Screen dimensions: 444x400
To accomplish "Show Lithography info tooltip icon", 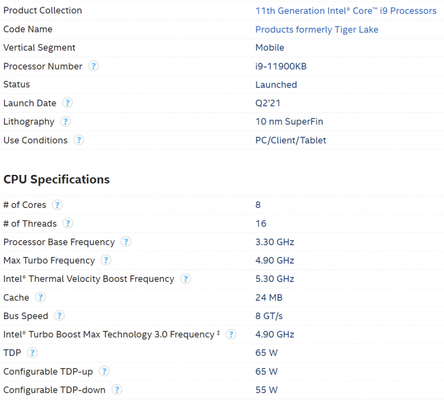I will (x=65, y=122).
